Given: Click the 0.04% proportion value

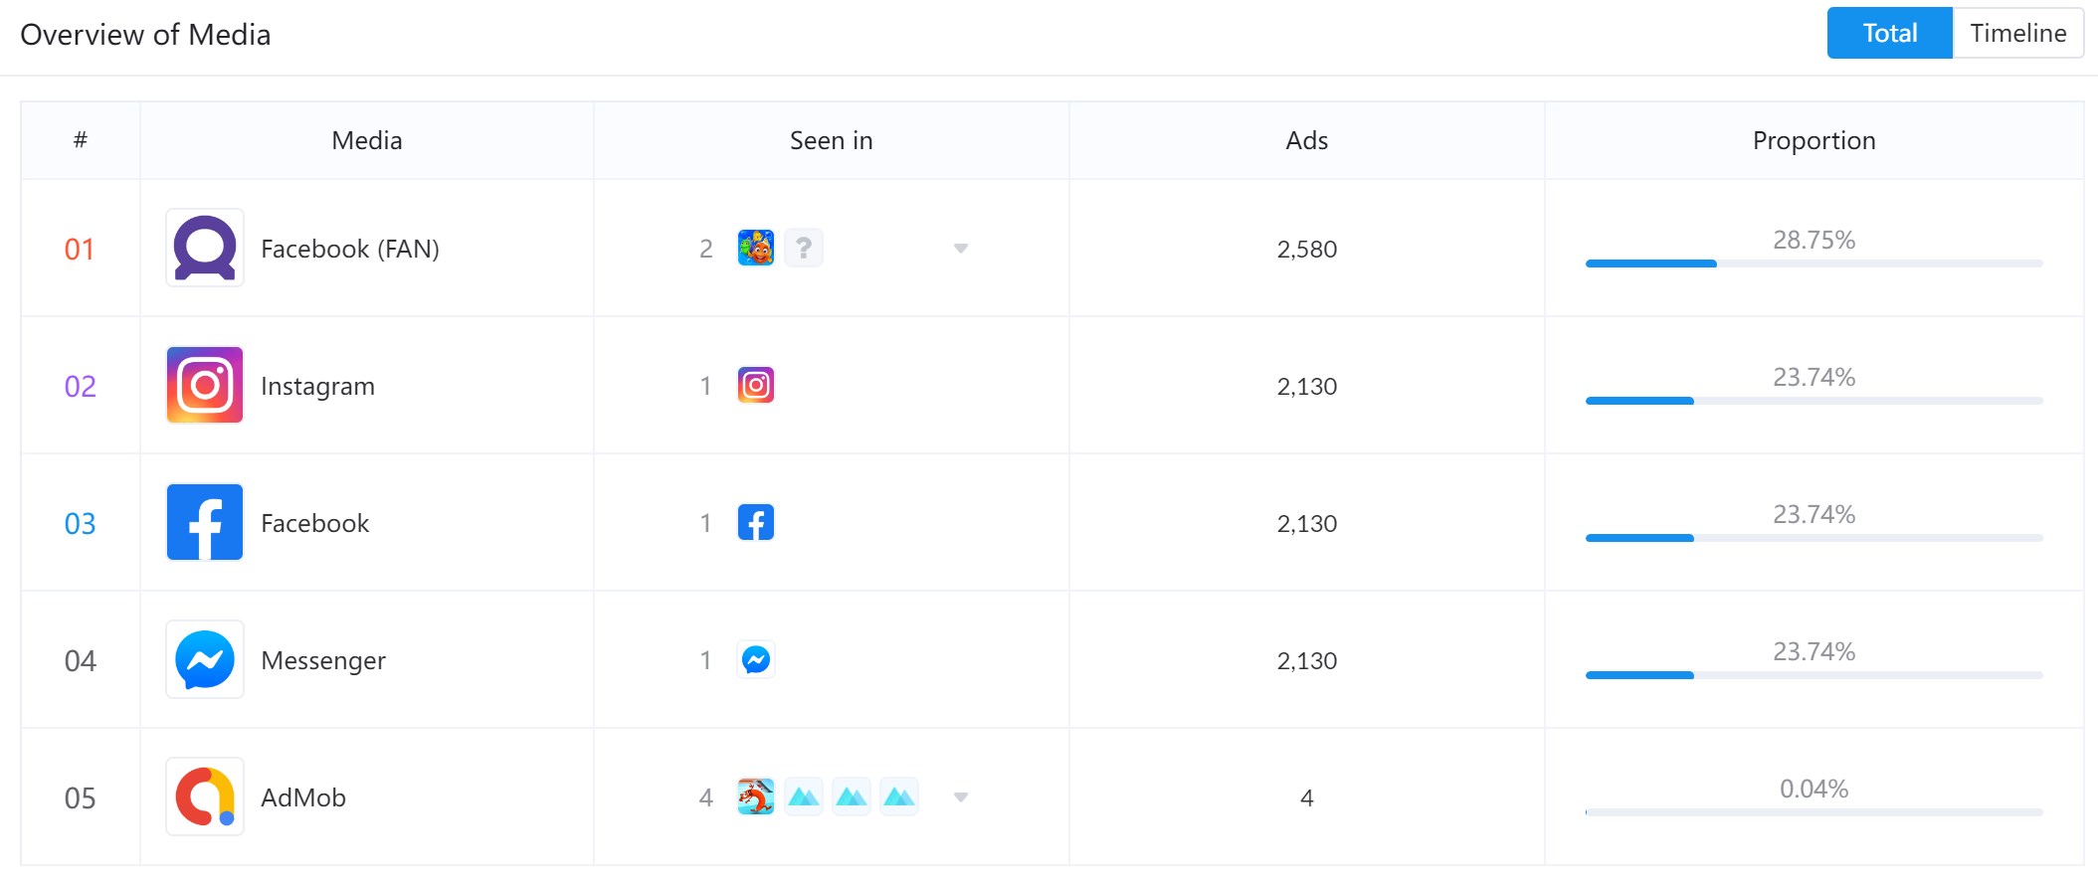Looking at the screenshot, I should pyautogui.click(x=1814, y=789).
